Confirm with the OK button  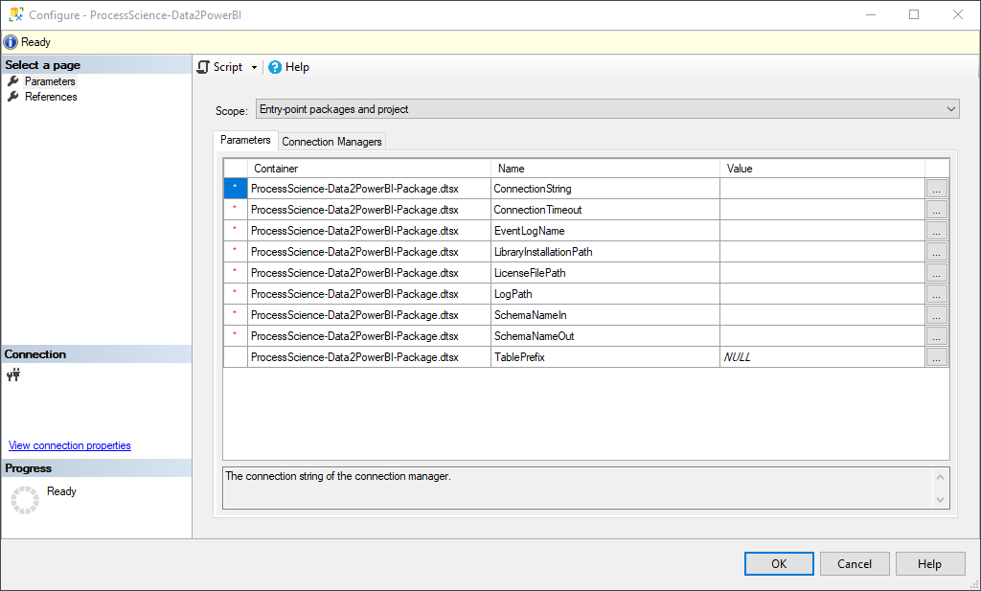click(779, 563)
